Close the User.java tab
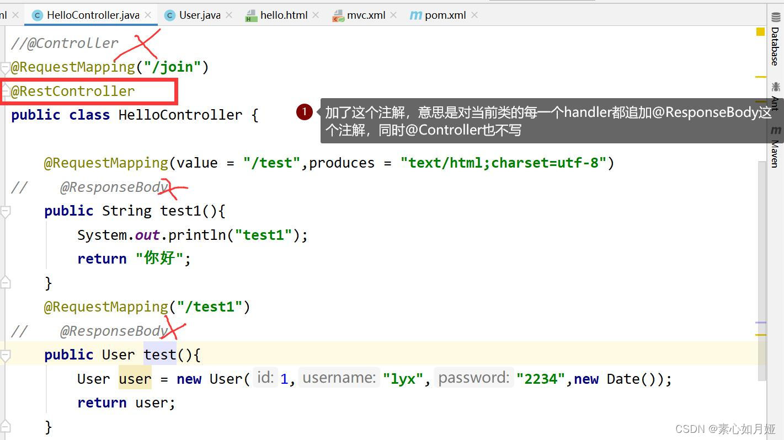Image resolution: width=784 pixels, height=440 pixels. [229, 15]
